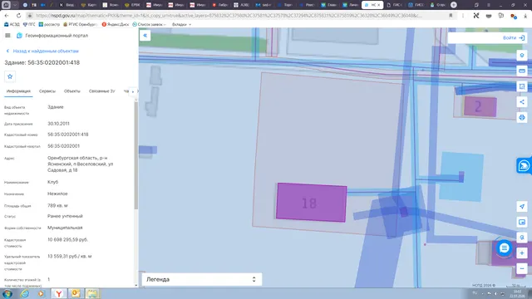Click the share map icon

pos(522,101)
